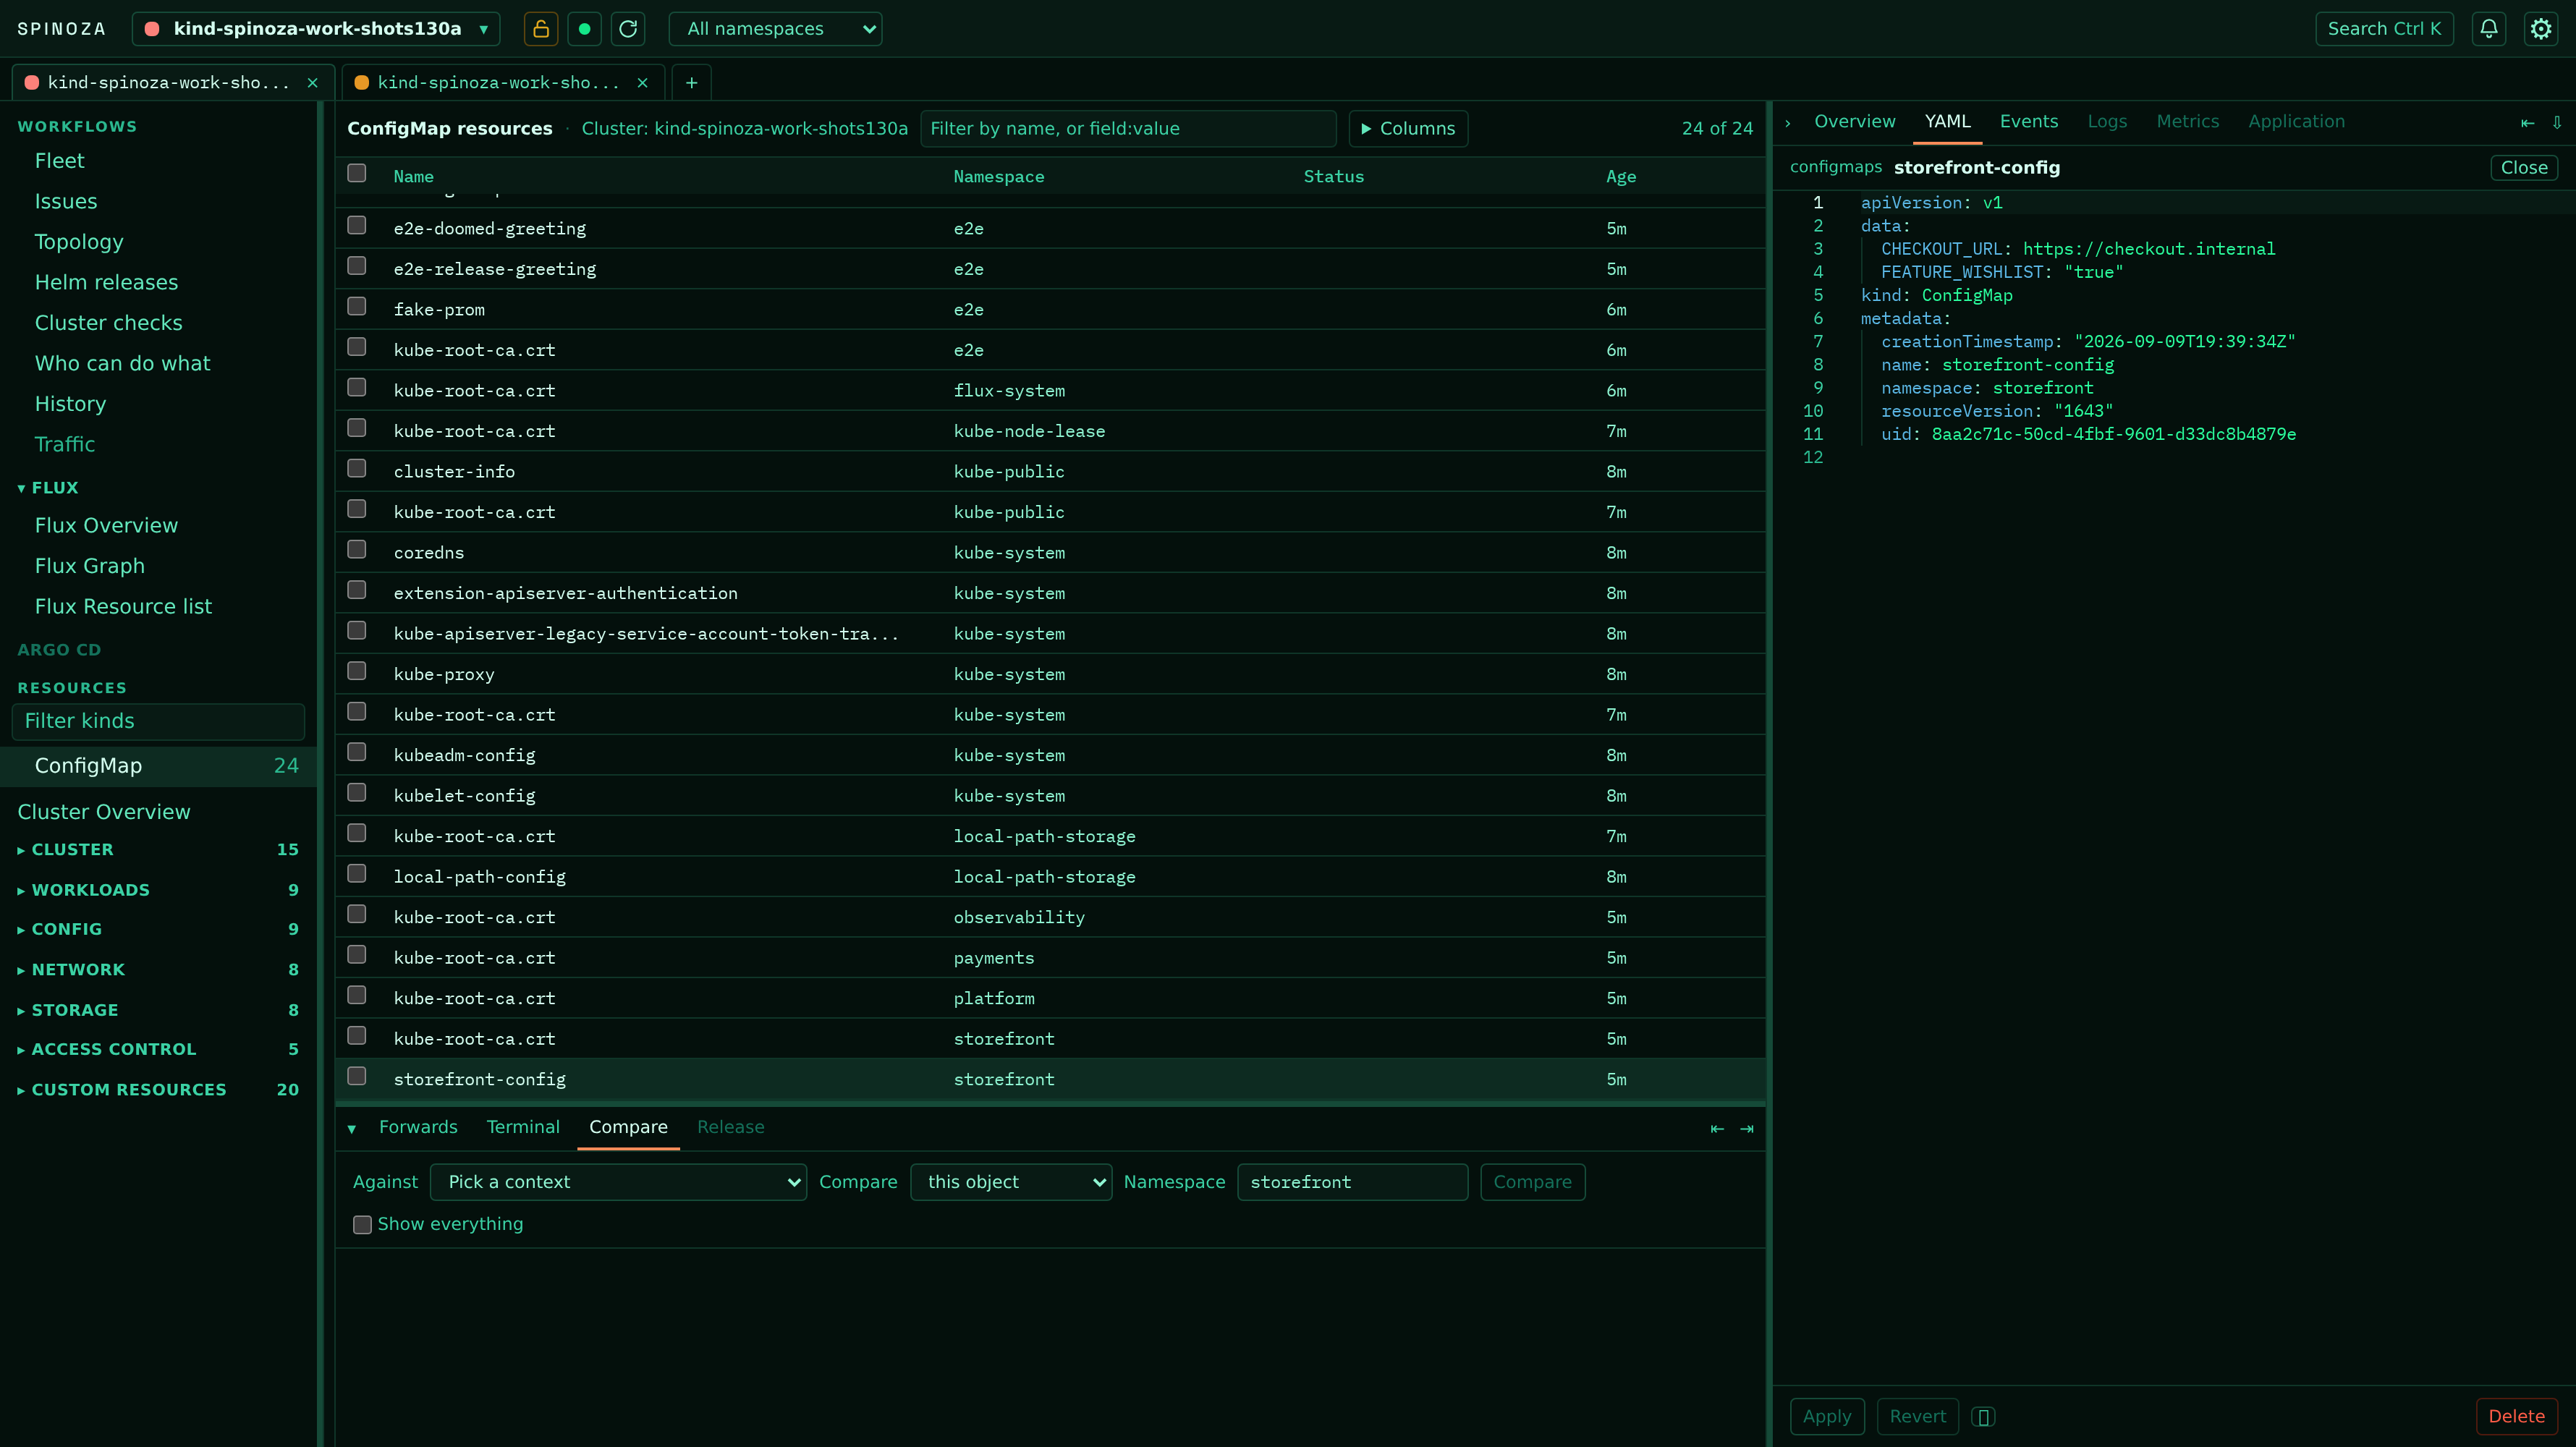The width and height of the screenshot is (2576, 1447).
Task: Click the down-arrow dock icon in detail panel
Action: (x=2557, y=122)
